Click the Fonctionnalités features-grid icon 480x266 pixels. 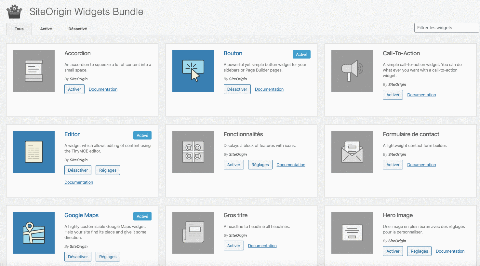193,152
